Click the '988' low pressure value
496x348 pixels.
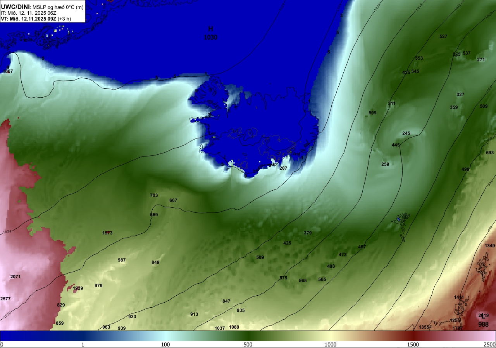(483, 325)
